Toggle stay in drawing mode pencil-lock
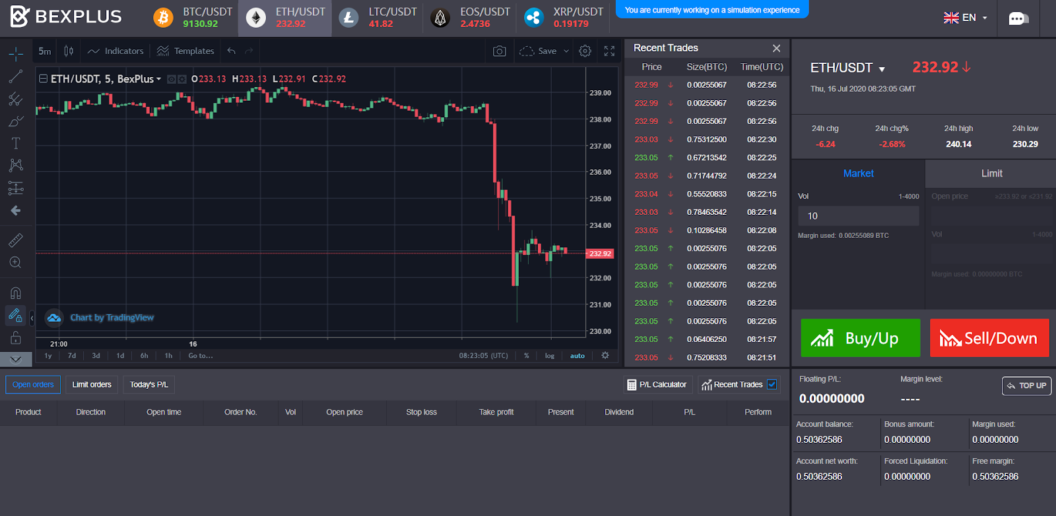Image resolution: width=1056 pixels, height=516 pixels. click(16, 315)
